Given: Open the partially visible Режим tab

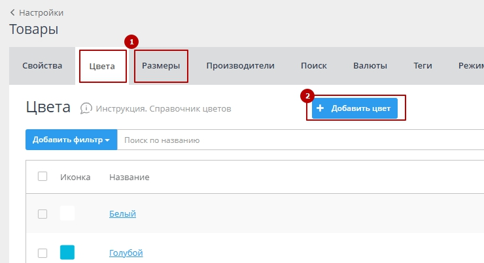Looking at the screenshot, I should coord(471,65).
